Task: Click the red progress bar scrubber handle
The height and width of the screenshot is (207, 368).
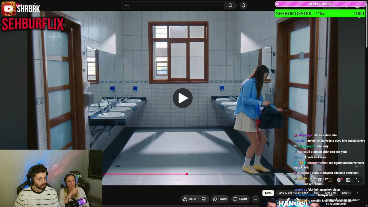Action: click(187, 174)
